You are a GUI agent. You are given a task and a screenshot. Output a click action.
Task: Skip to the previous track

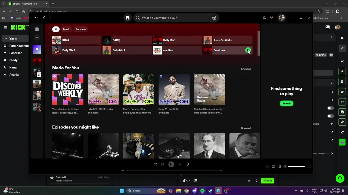tap(163, 164)
